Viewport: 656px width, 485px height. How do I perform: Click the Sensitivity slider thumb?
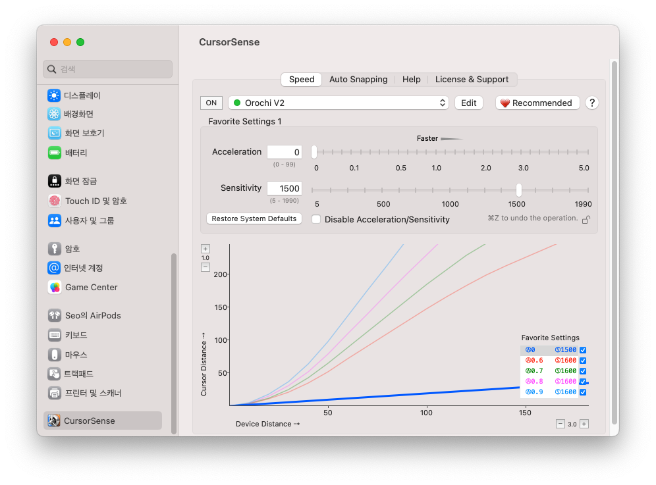[x=519, y=190]
